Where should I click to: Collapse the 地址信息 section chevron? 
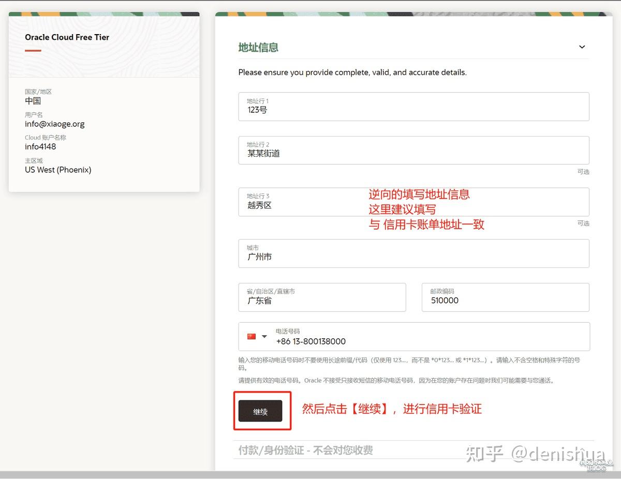tap(582, 47)
